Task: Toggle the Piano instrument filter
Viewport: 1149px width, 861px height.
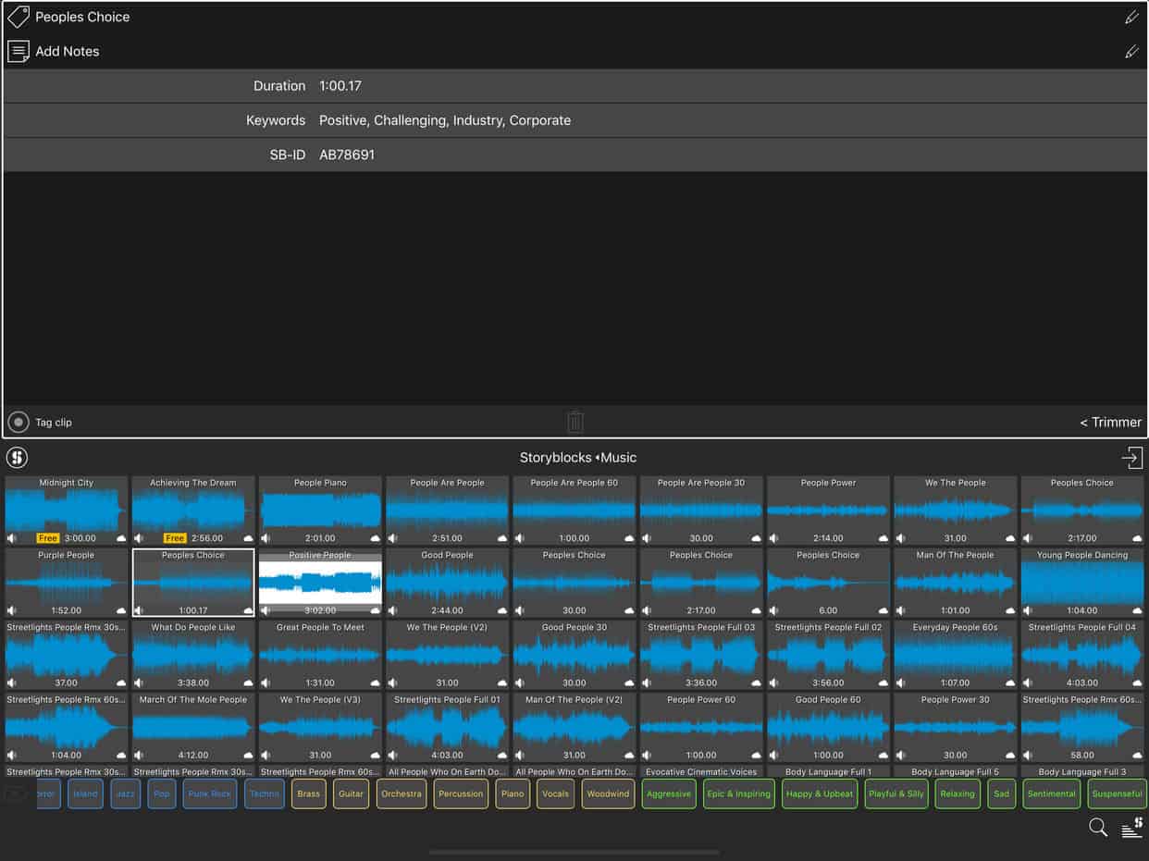Action: 513,793
